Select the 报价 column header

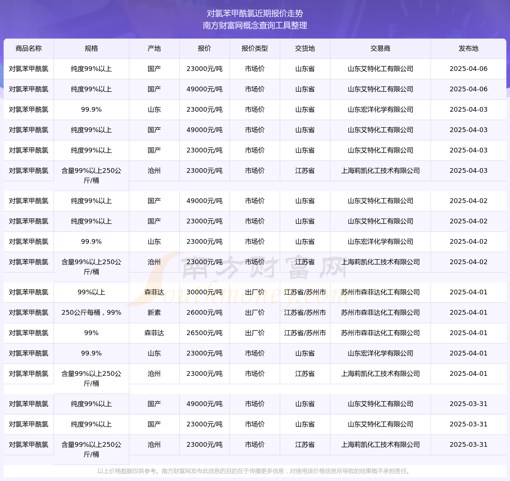click(204, 48)
